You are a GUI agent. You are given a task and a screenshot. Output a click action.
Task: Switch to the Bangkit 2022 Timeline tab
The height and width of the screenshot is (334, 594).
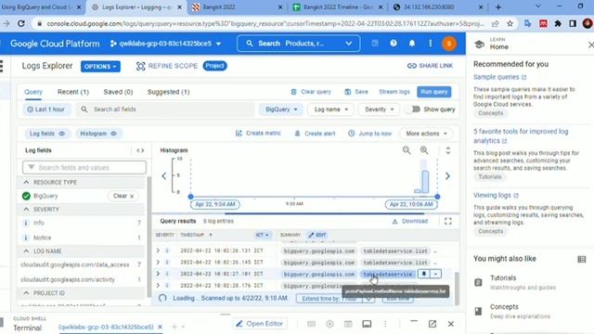(338, 7)
